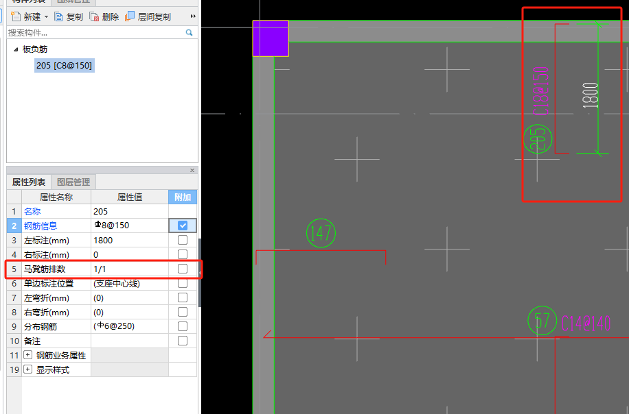Switch to the 属性列表 tab
This screenshot has height=414, width=629.
coord(29,182)
